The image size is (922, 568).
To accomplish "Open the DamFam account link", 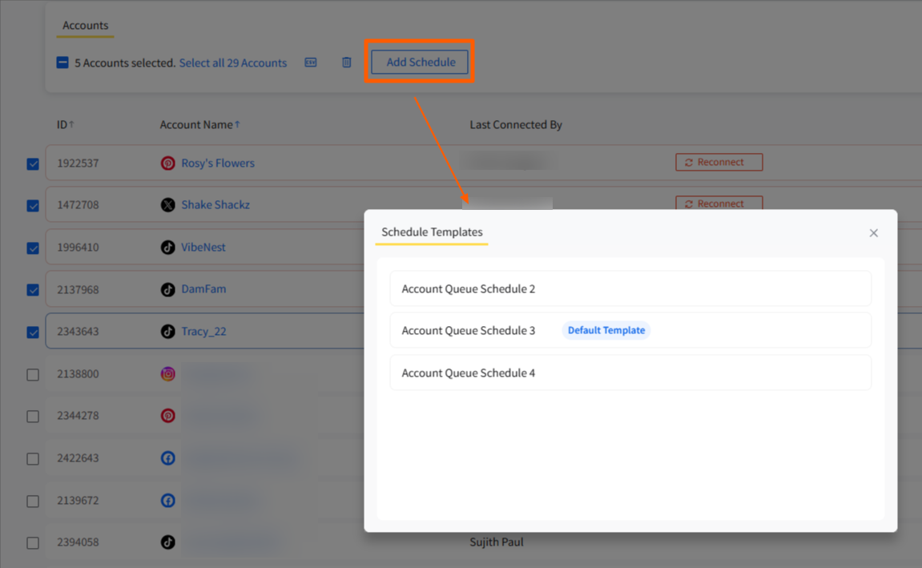I will [x=203, y=289].
